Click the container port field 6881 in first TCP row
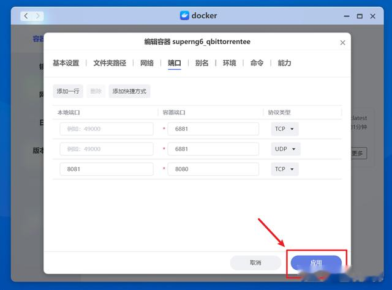 [x=213, y=129]
